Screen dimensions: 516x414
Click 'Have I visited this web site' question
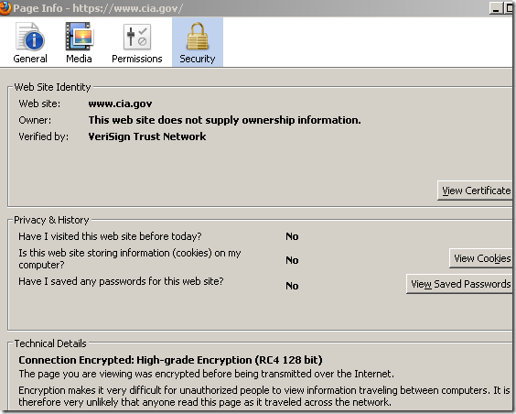pos(110,236)
